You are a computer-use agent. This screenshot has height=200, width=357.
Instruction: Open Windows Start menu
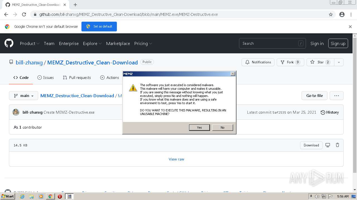(x=8, y=196)
